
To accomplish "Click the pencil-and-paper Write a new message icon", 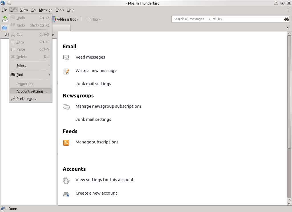I will pyautogui.click(x=66, y=71).
